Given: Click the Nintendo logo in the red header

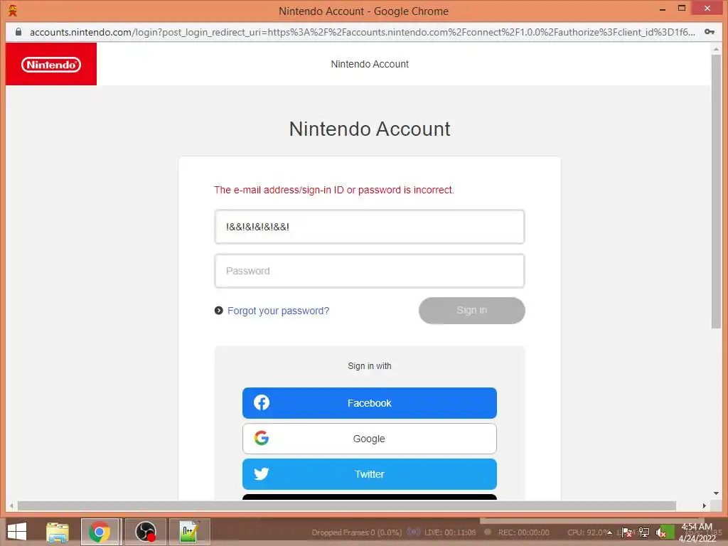Looking at the screenshot, I should point(51,65).
